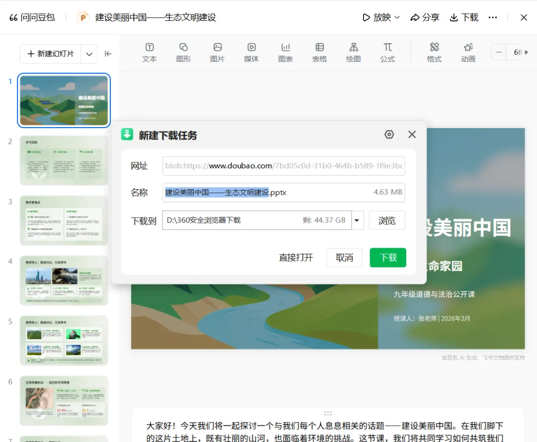
Task: Click the URL (网址) field
Action: 283,166
